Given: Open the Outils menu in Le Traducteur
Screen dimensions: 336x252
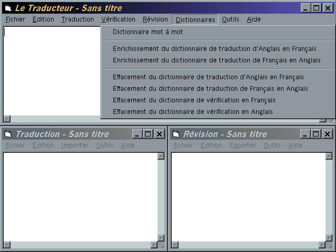Looking at the screenshot, I should coord(230,19).
